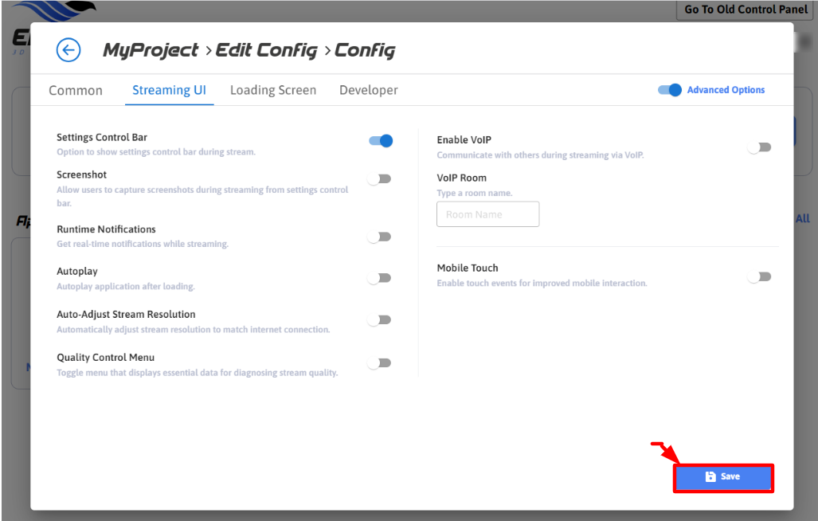The image size is (818, 521).
Task: Enable the Mobile Touch toggle
Action: pyautogui.click(x=760, y=277)
